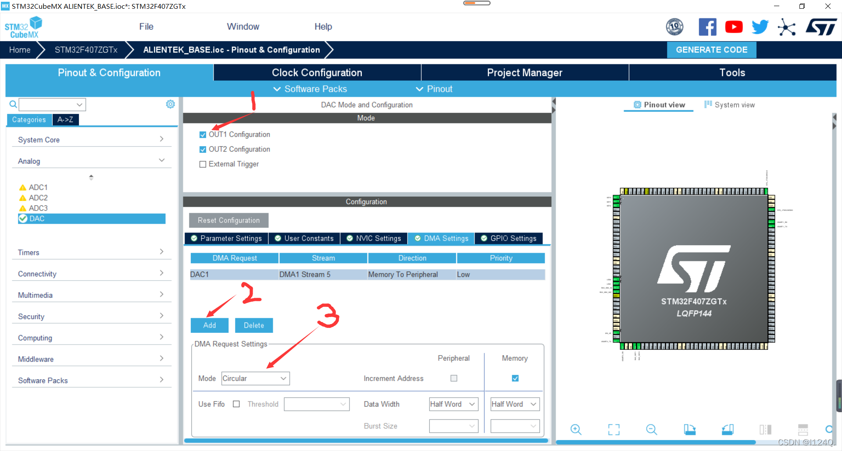Collapse the mode panel arrow splitter
Screen dimensions: 842x451
(553, 106)
